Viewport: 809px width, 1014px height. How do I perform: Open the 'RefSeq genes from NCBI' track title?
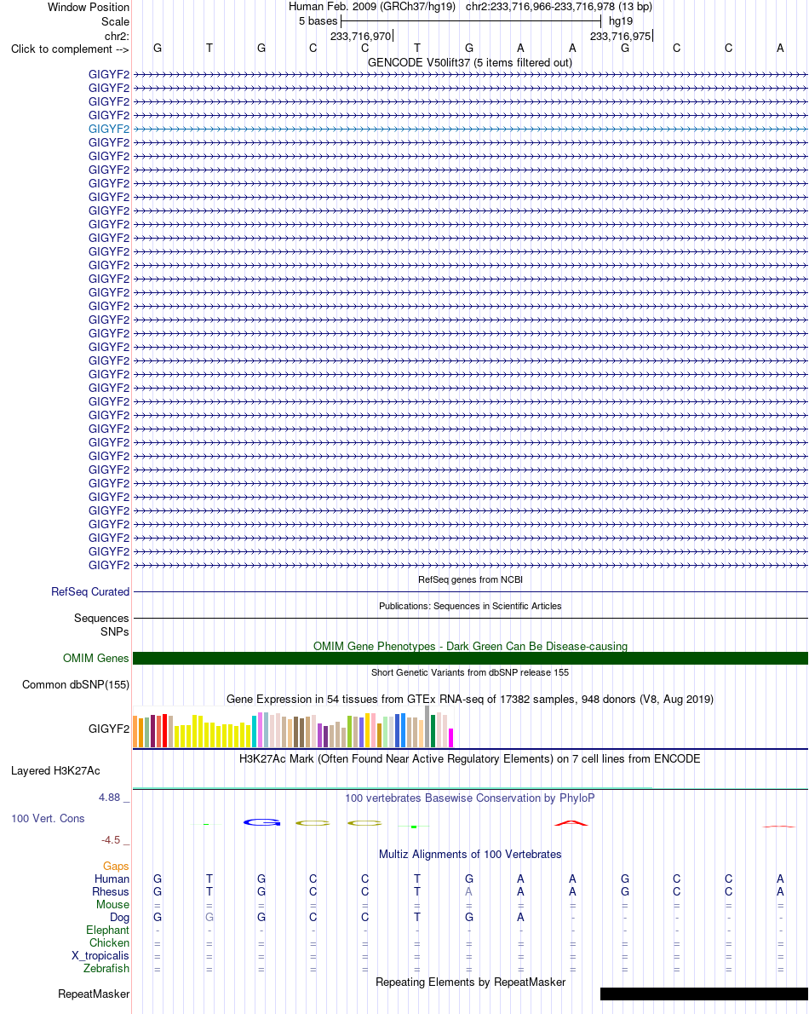(470, 579)
